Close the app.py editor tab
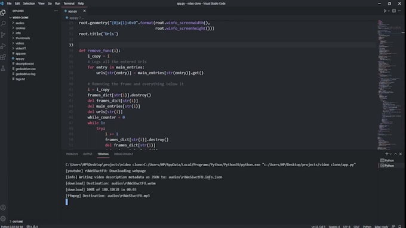Viewport: 406px width, 228px height. point(84,11)
